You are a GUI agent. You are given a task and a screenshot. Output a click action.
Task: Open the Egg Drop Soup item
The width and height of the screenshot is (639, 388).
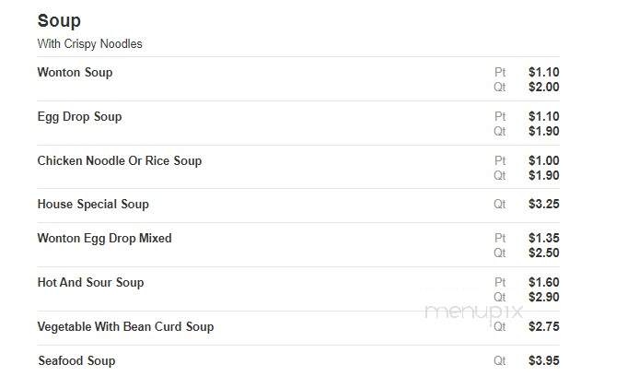pyautogui.click(x=79, y=117)
